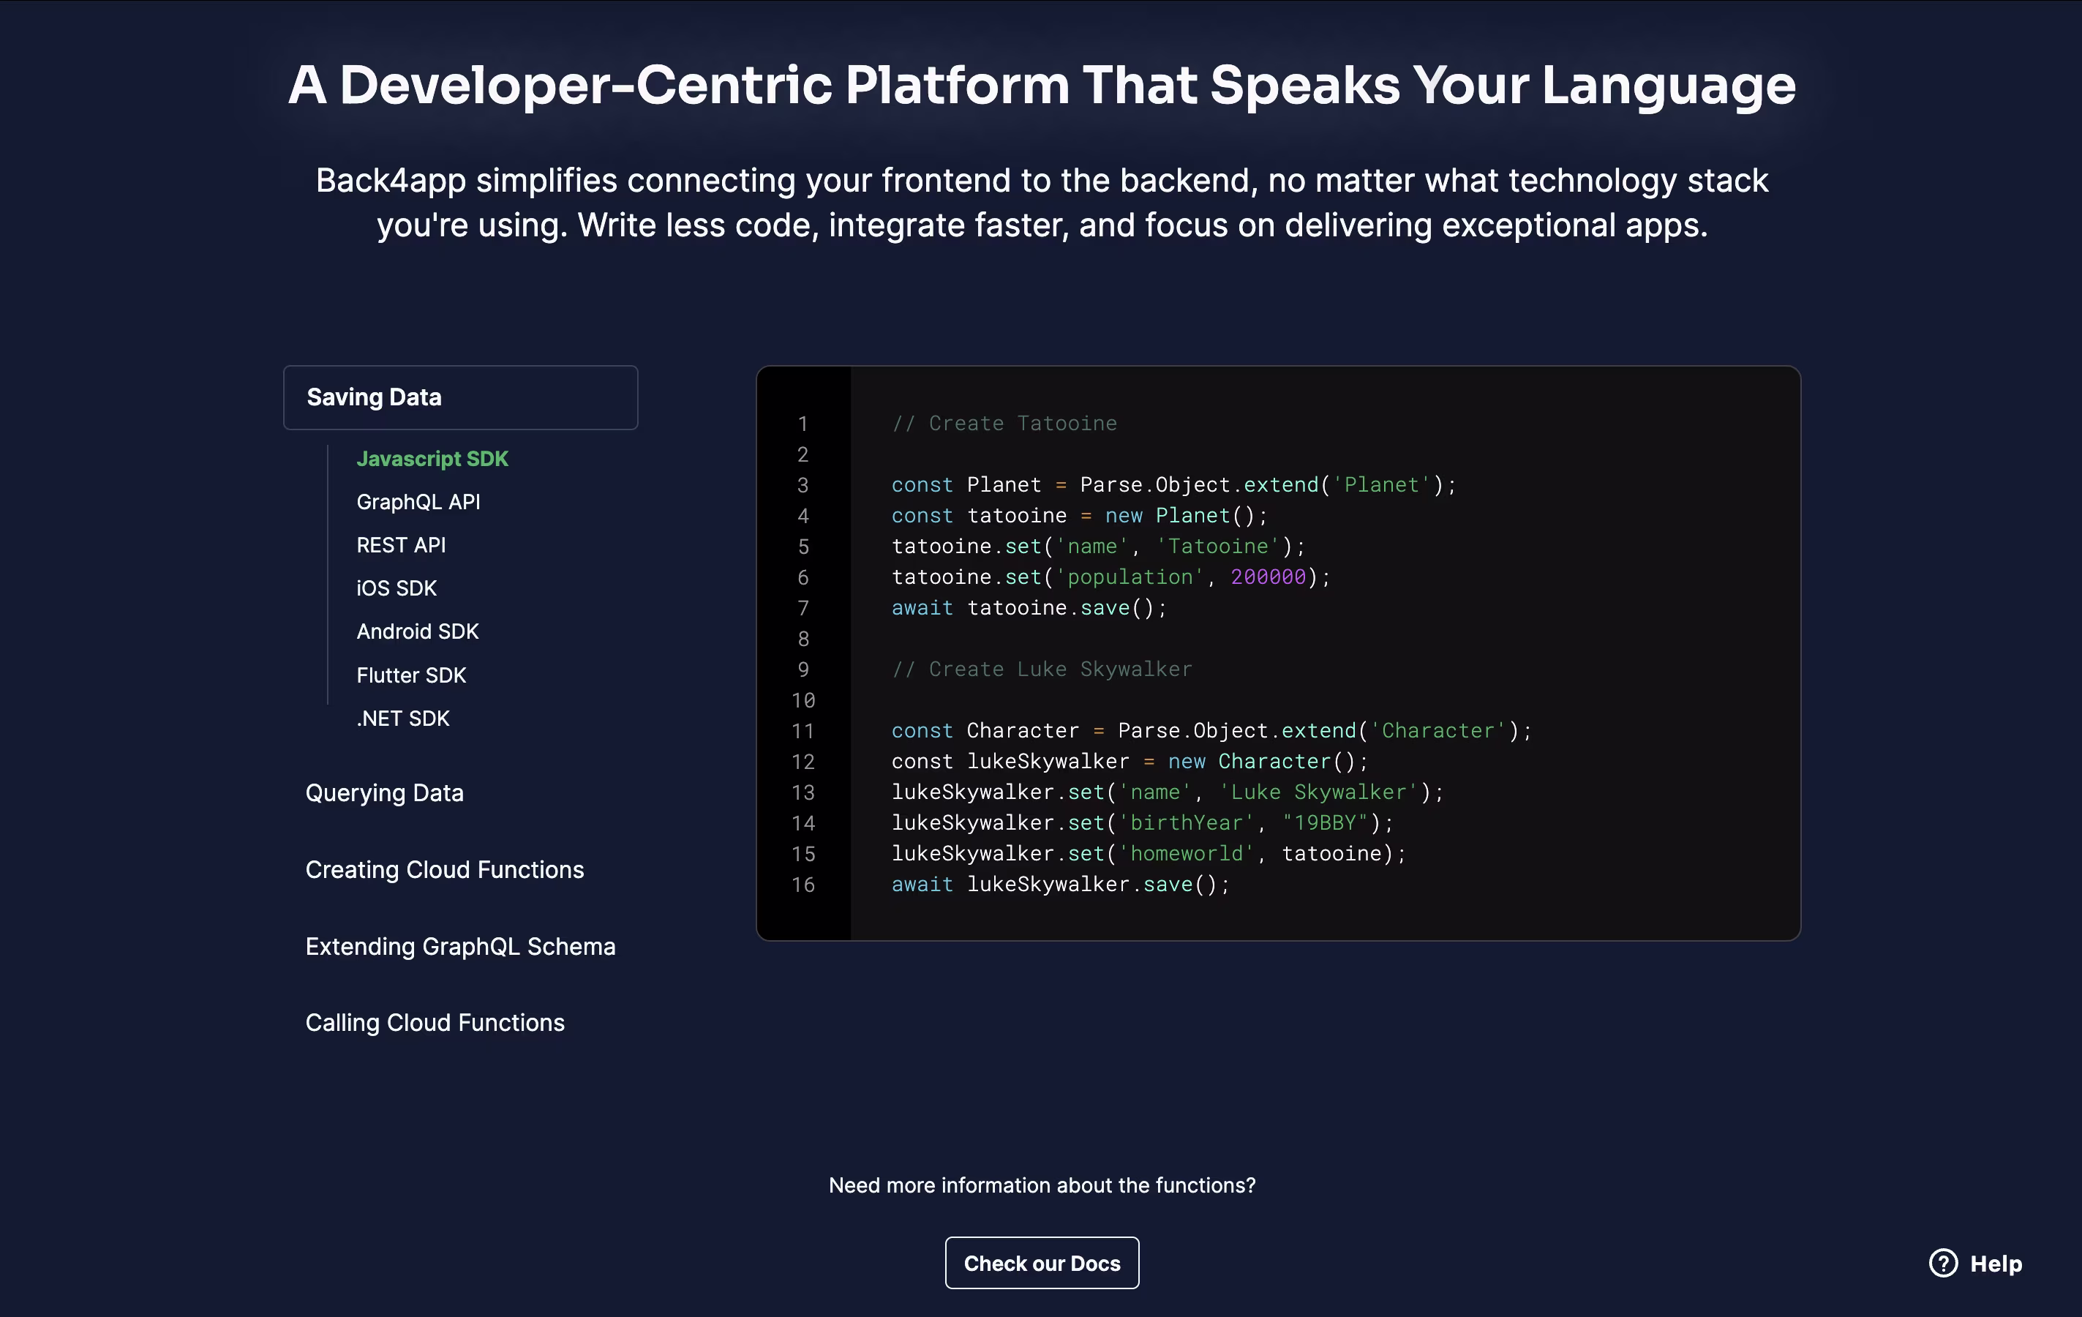
Task: Show the iOS SDK code sample
Action: point(396,588)
